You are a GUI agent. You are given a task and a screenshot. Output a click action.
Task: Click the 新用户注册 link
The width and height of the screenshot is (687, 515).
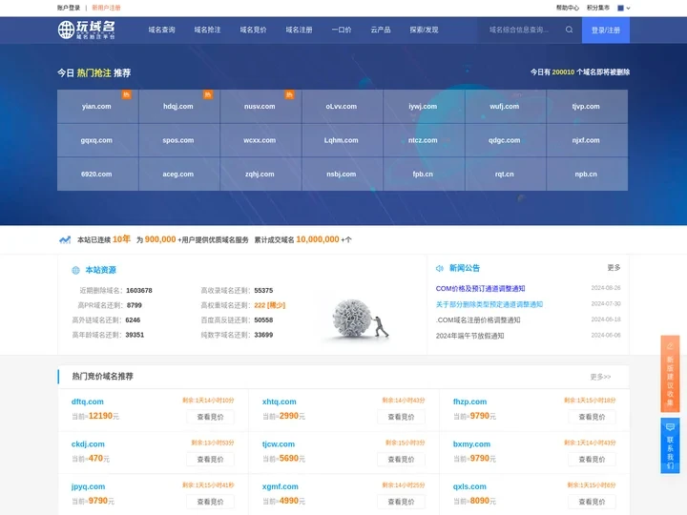106,8
